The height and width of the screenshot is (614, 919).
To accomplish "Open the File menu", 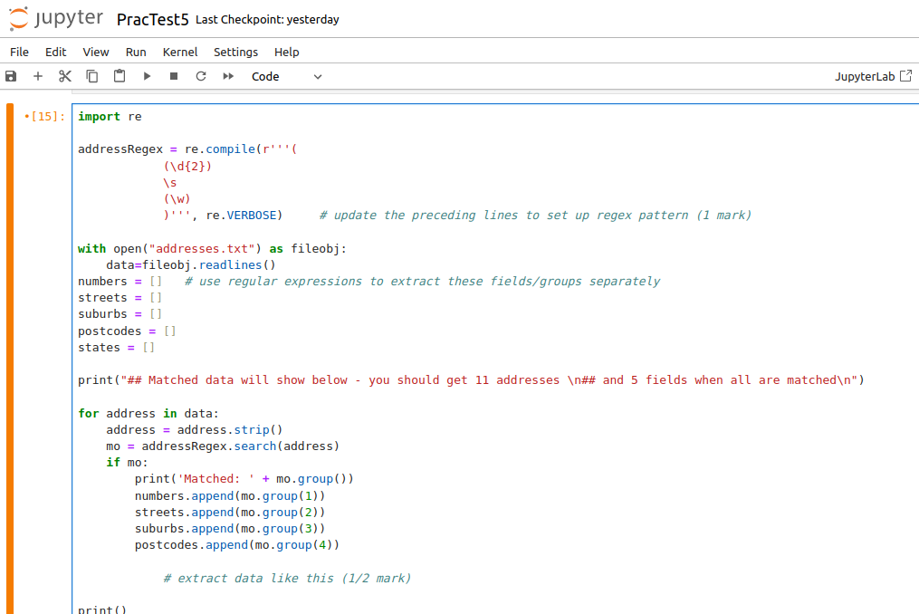I will [x=19, y=52].
